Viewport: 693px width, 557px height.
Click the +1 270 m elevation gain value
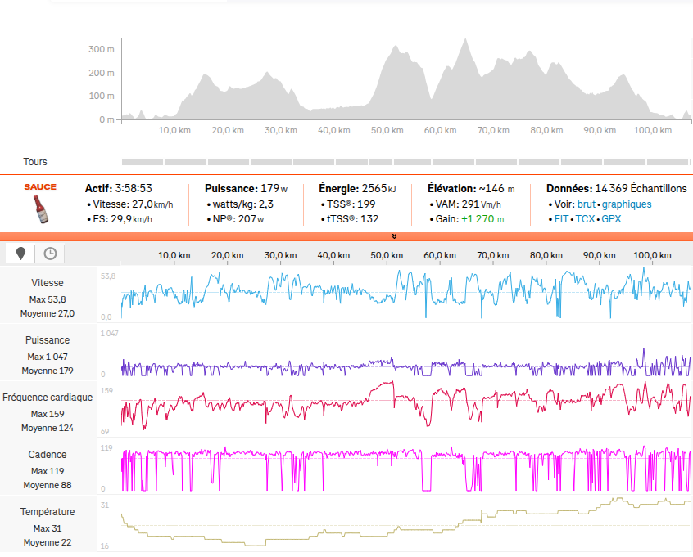[483, 219]
